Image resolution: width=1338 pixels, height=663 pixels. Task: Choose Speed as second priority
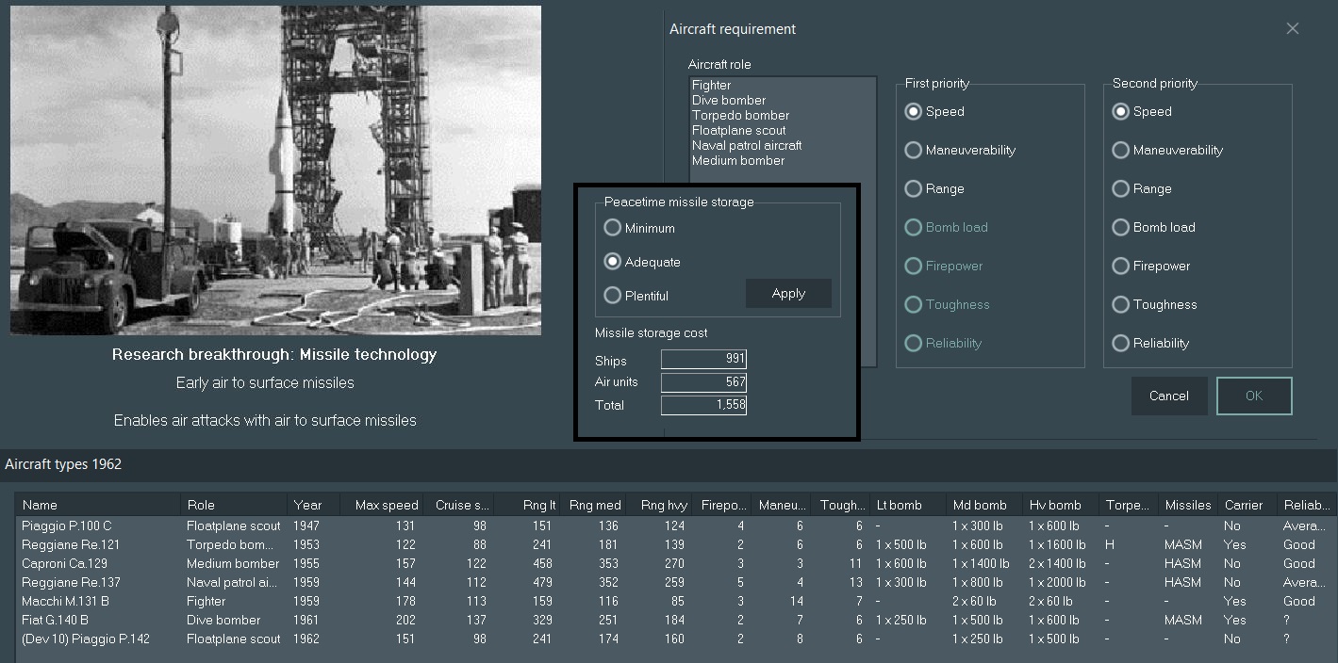pos(1142,111)
